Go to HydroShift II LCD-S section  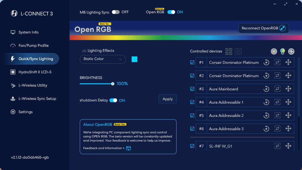(x=35, y=72)
